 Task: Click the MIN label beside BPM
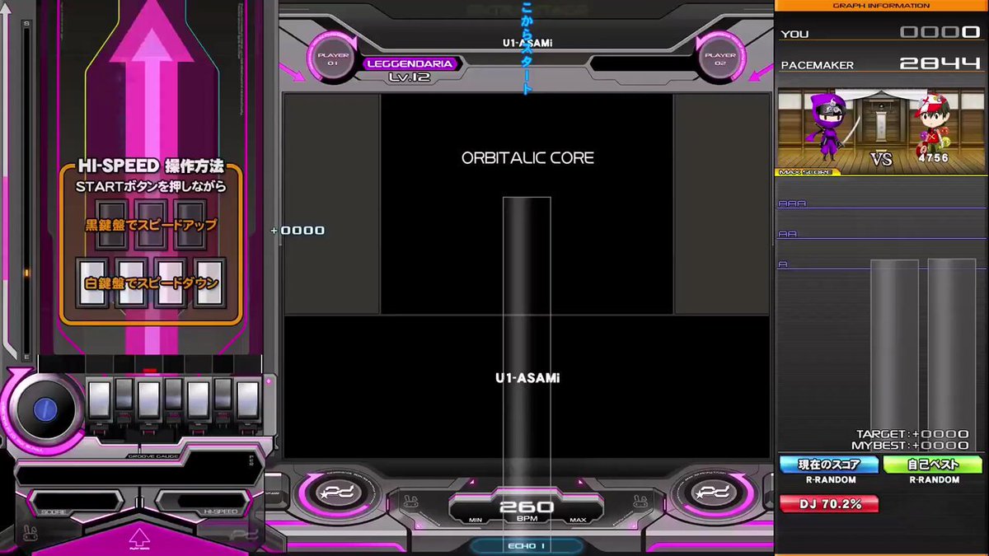pos(476,521)
